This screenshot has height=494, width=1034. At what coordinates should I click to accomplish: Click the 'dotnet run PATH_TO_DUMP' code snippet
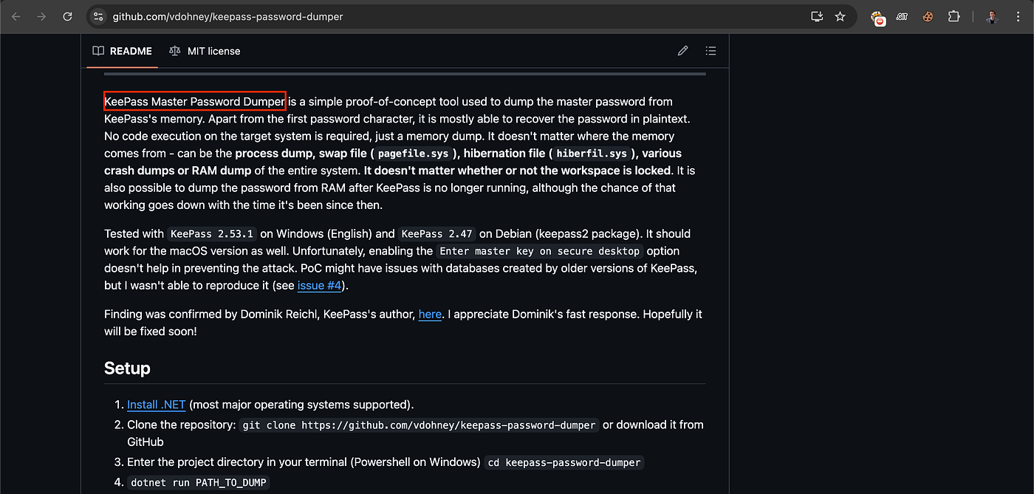pyautogui.click(x=200, y=483)
